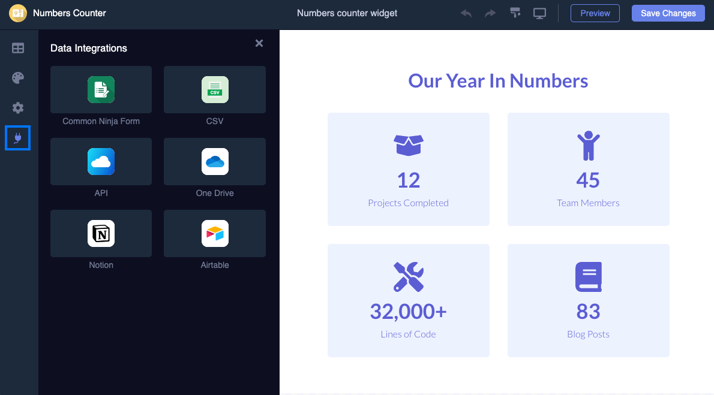Viewport: 714px width, 395px height.
Task: Choose the One Drive integration
Action: [215, 162]
